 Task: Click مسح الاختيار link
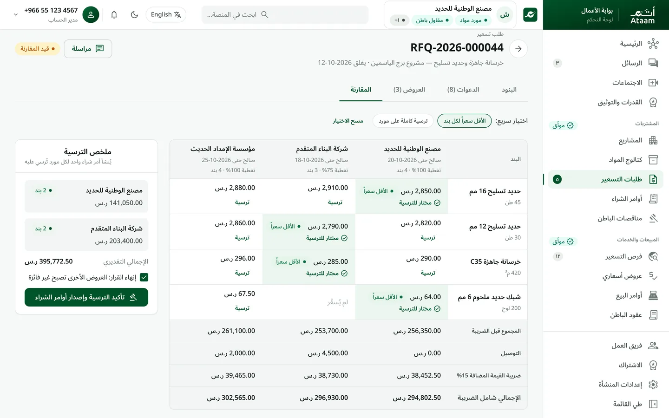(348, 121)
